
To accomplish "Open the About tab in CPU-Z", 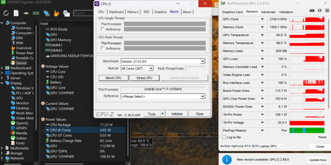I will tap(187, 12).
